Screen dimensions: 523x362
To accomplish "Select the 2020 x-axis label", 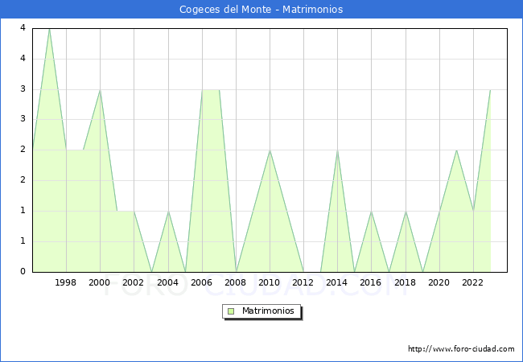I will pyautogui.click(x=439, y=282).
